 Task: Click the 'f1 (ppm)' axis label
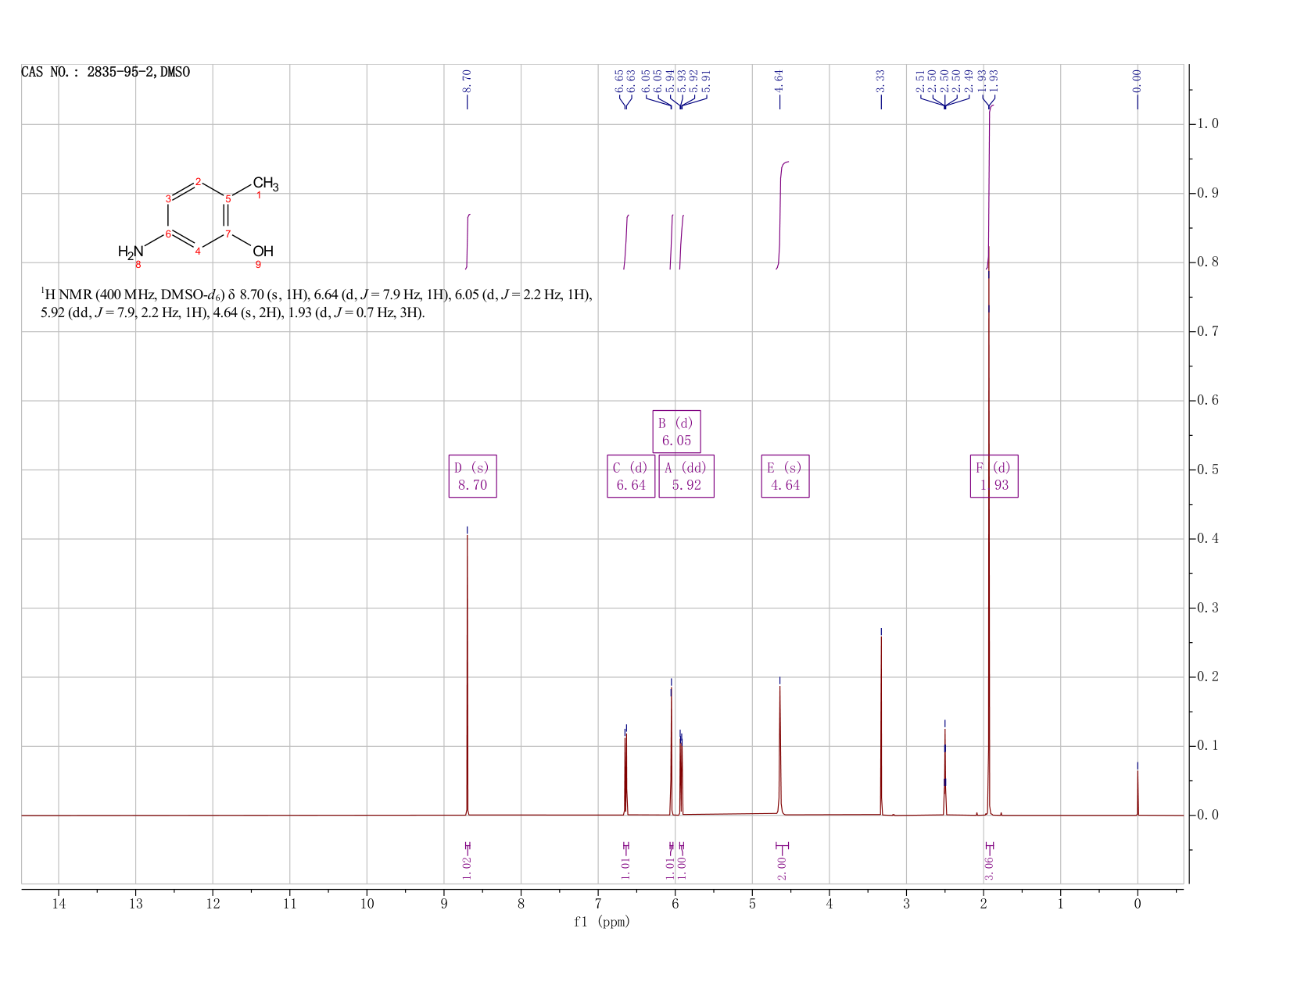pyautogui.click(x=602, y=922)
